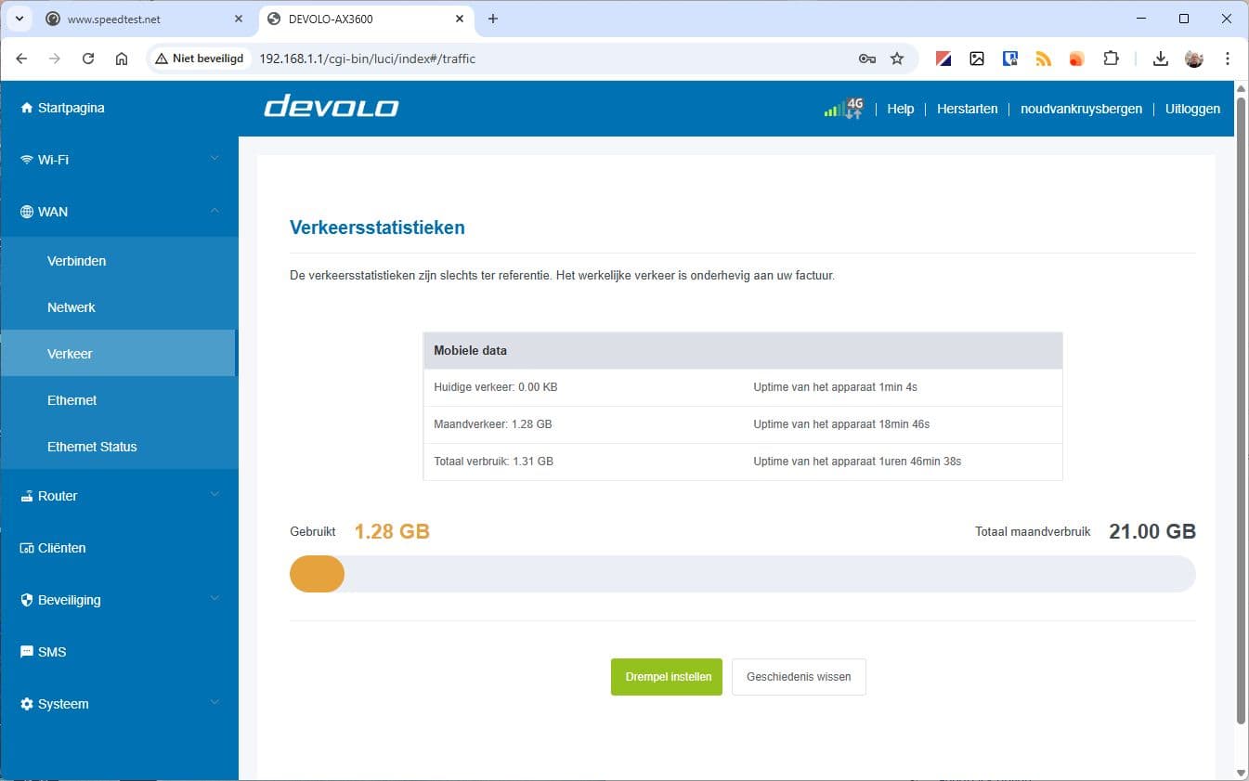Open the browser downloads icon
Viewport: 1249px width, 781px height.
pyautogui.click(x=1160, y=59)
